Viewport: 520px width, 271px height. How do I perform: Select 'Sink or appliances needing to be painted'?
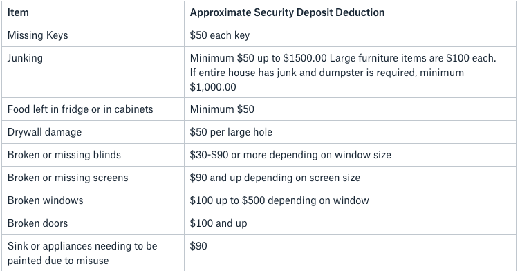(x=82, y=253)
